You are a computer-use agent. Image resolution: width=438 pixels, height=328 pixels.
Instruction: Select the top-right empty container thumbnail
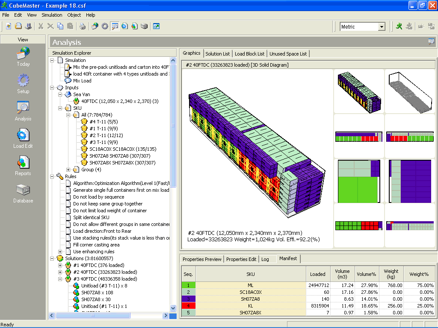pos(409,91)
